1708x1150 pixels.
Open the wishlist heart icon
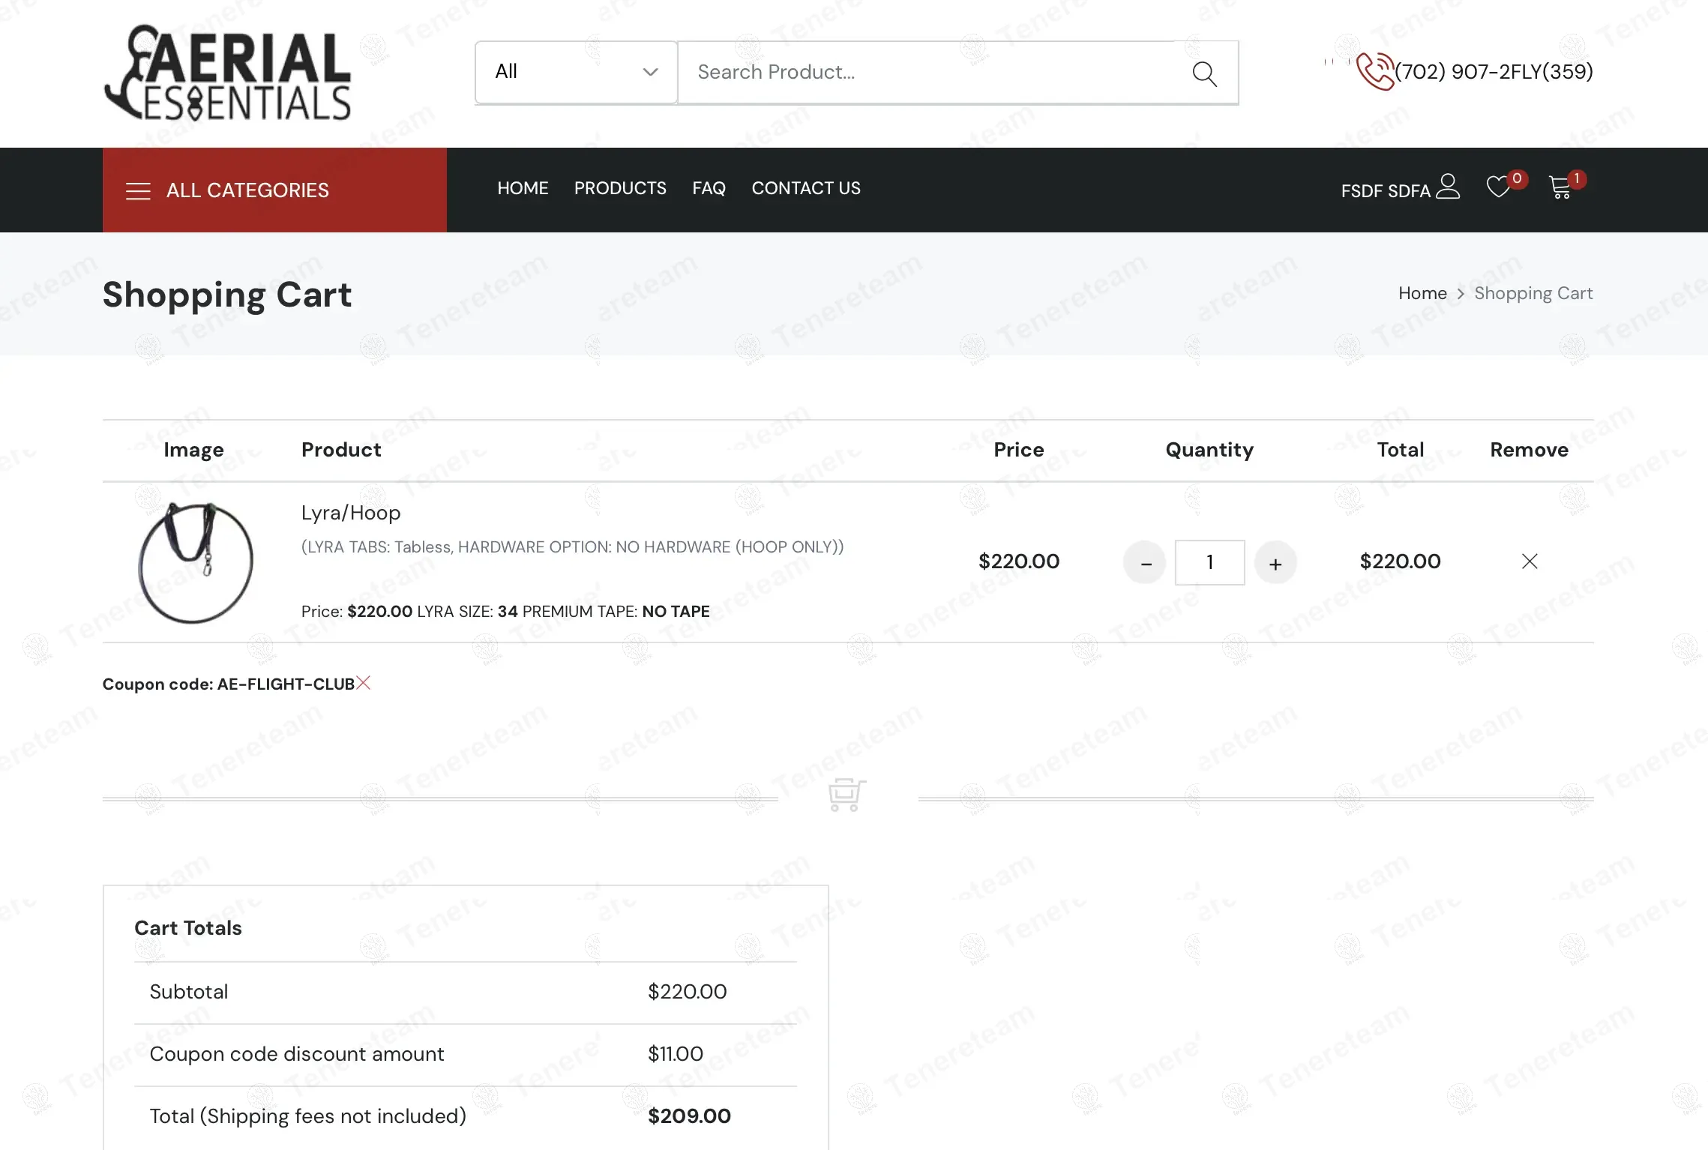(x=1498, y=187)
